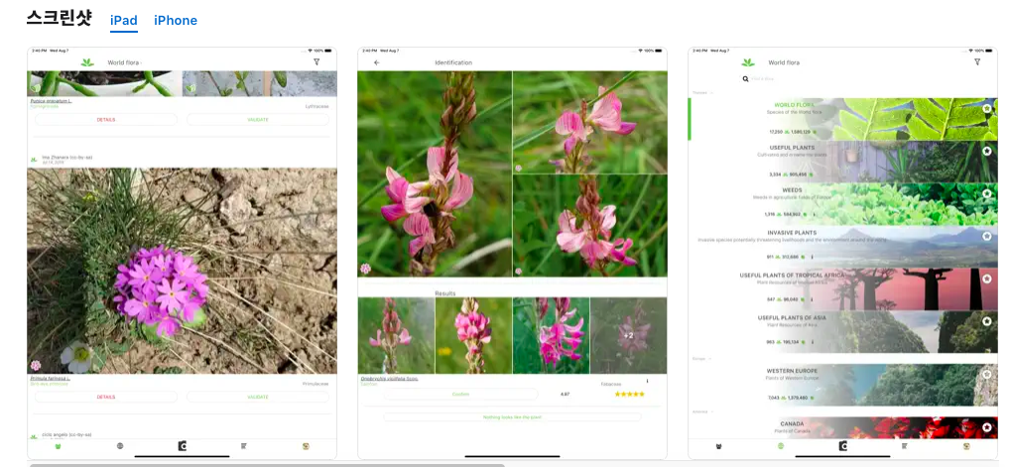1010x467 pixels.
Task: Open the Punica granatum L. species link
Action: [x=51, y=101]
